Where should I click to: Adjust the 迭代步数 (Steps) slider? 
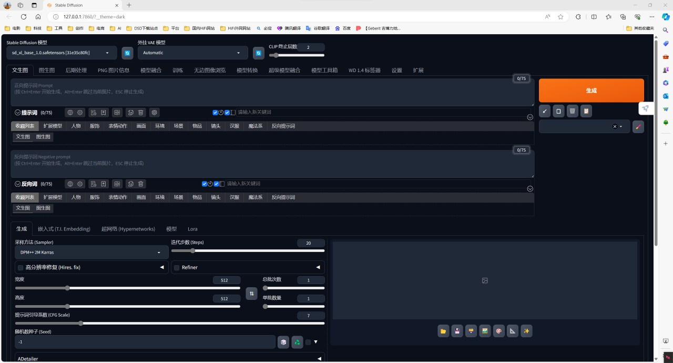(x=248, y=250)
